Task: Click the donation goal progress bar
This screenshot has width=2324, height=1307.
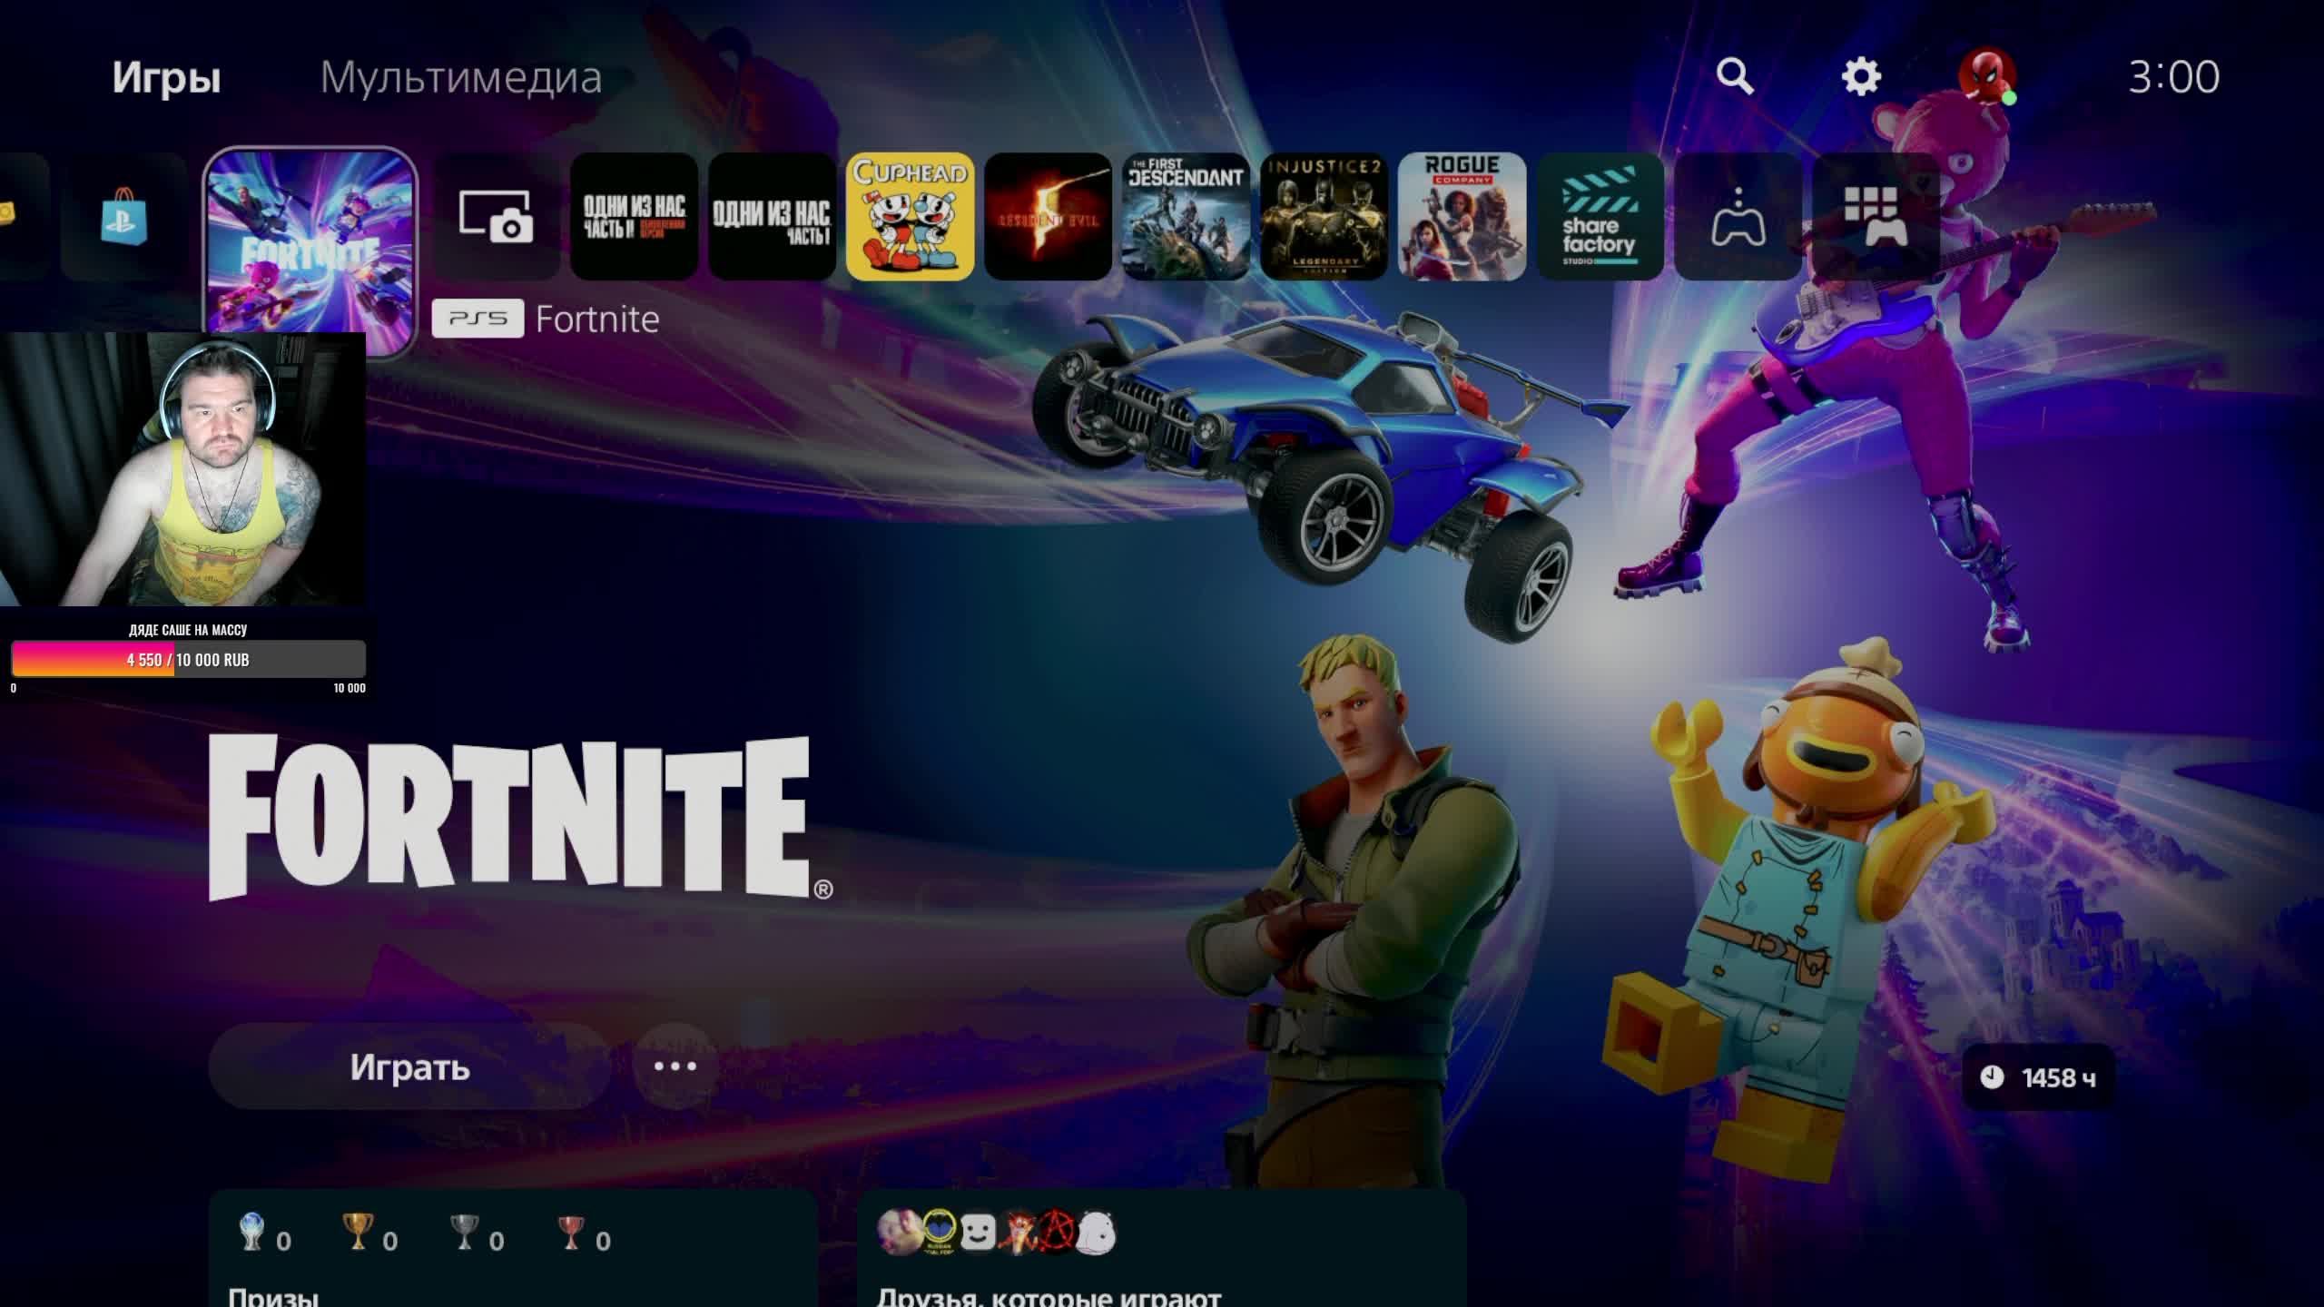Action: coord(188,659)
